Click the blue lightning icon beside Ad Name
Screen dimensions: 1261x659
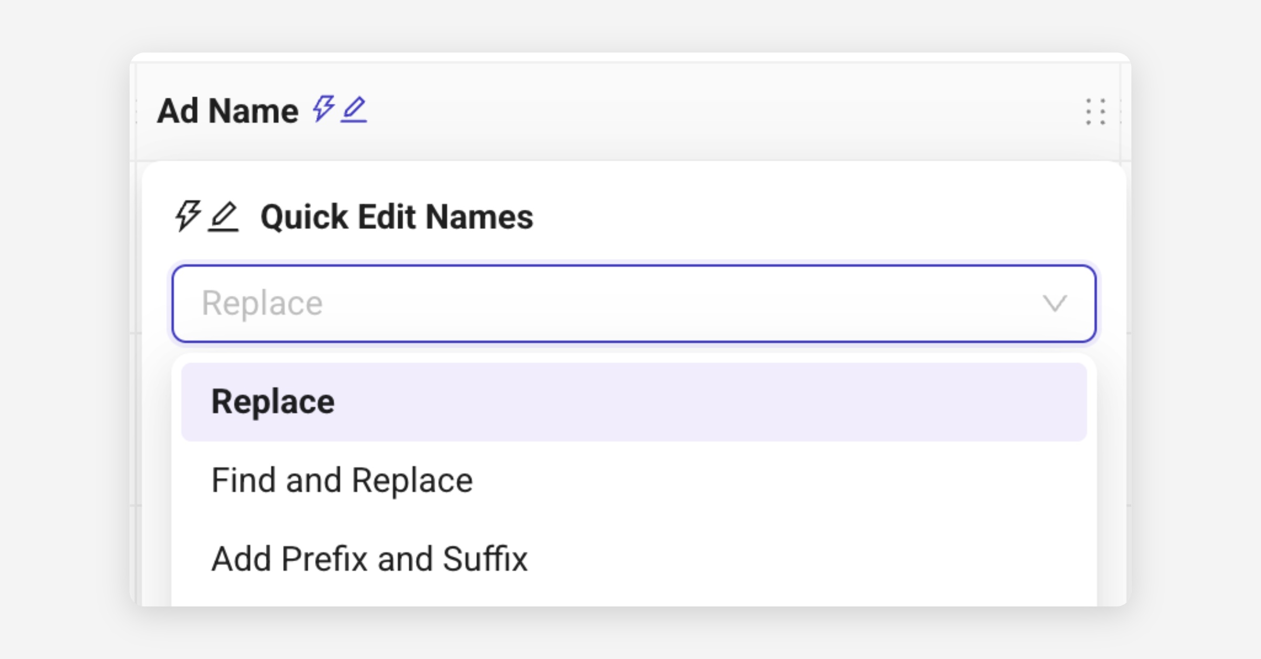[323, 109]
